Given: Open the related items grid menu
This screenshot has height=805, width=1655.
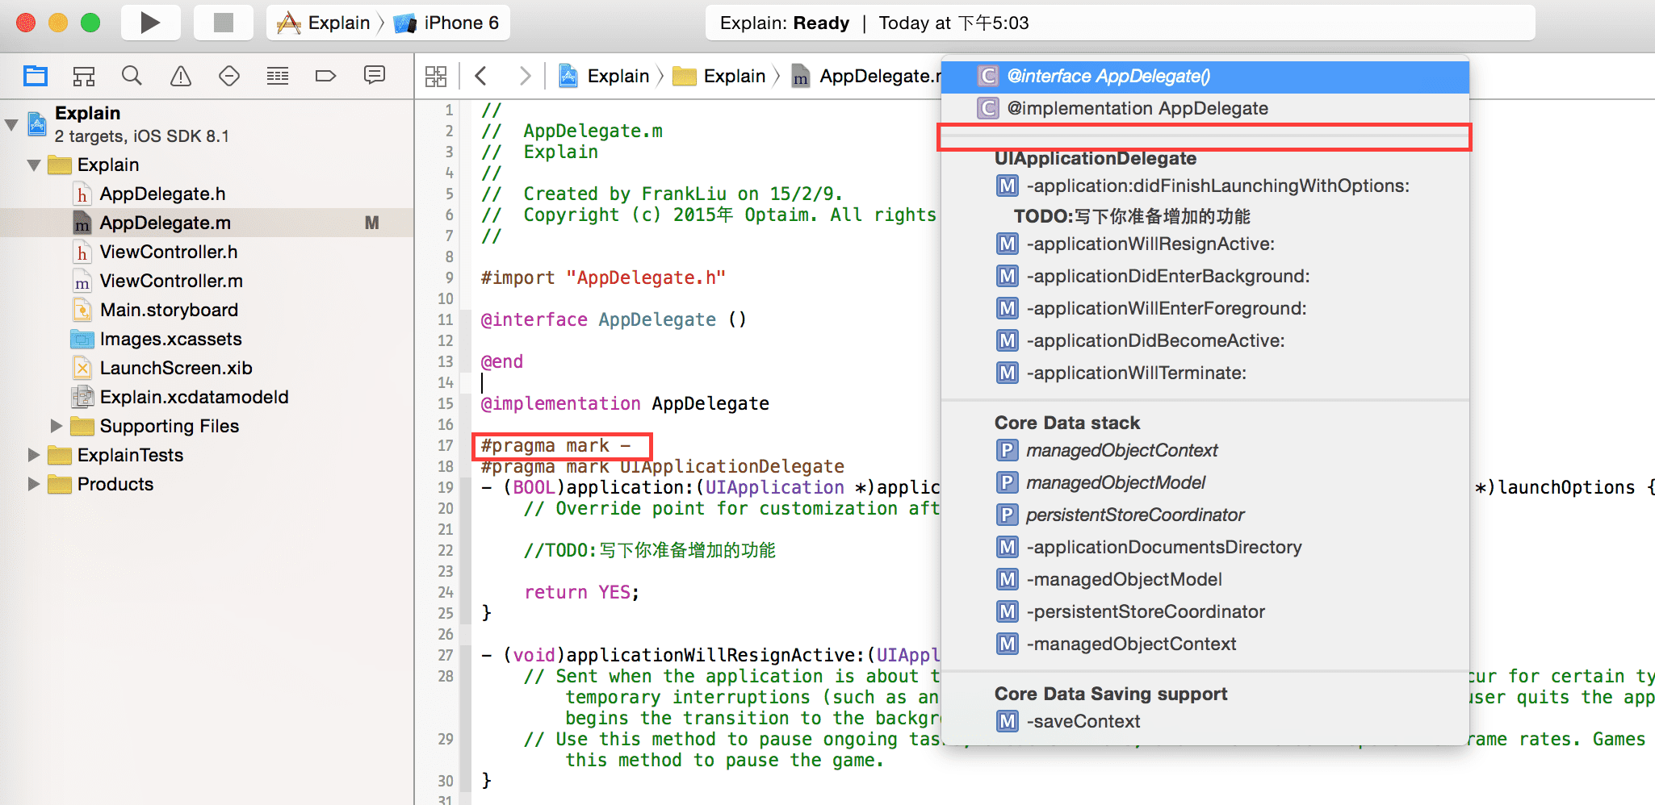Looking at the screenshot, I should point(436,76).
